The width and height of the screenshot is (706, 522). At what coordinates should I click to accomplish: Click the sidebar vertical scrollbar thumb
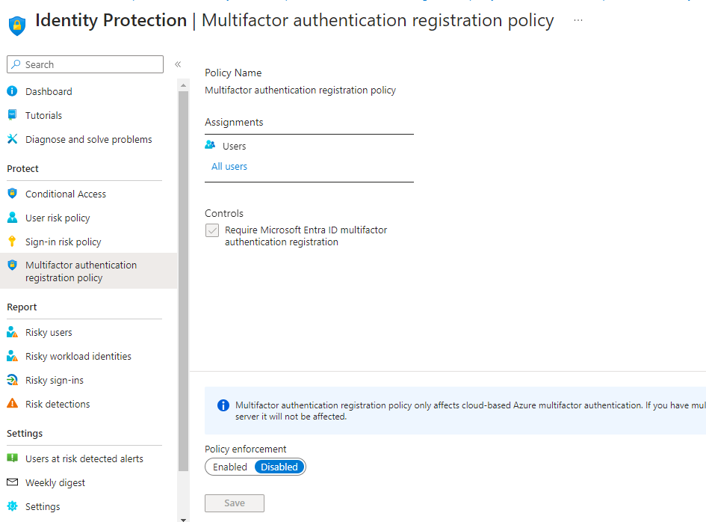pyautogui.click(x=183, y=281)
